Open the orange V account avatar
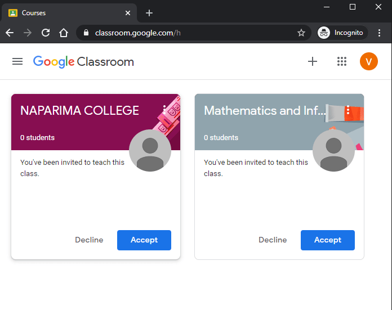 [368, 61]
